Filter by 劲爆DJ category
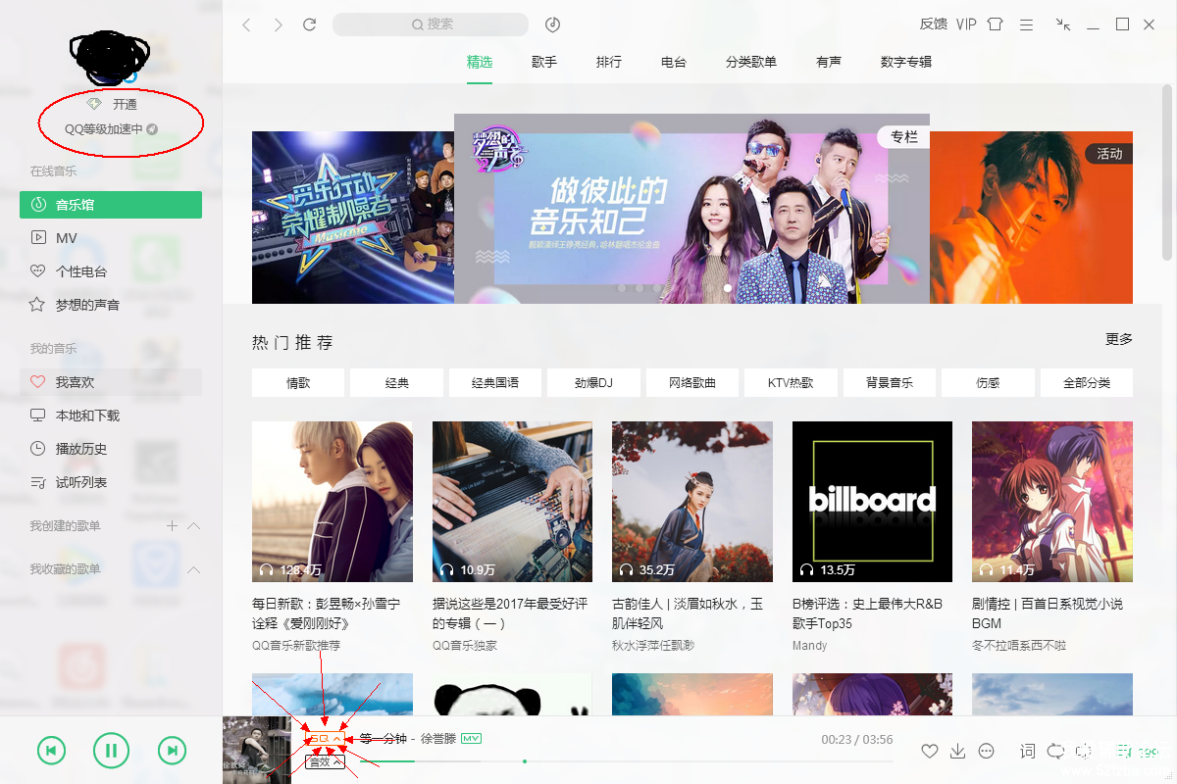Viewport: 1177px width, 784px height. (x=593, y=383)
